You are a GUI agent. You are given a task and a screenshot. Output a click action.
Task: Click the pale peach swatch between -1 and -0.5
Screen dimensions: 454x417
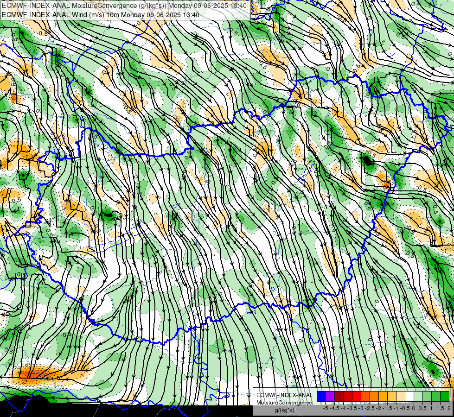pos(401,397)
